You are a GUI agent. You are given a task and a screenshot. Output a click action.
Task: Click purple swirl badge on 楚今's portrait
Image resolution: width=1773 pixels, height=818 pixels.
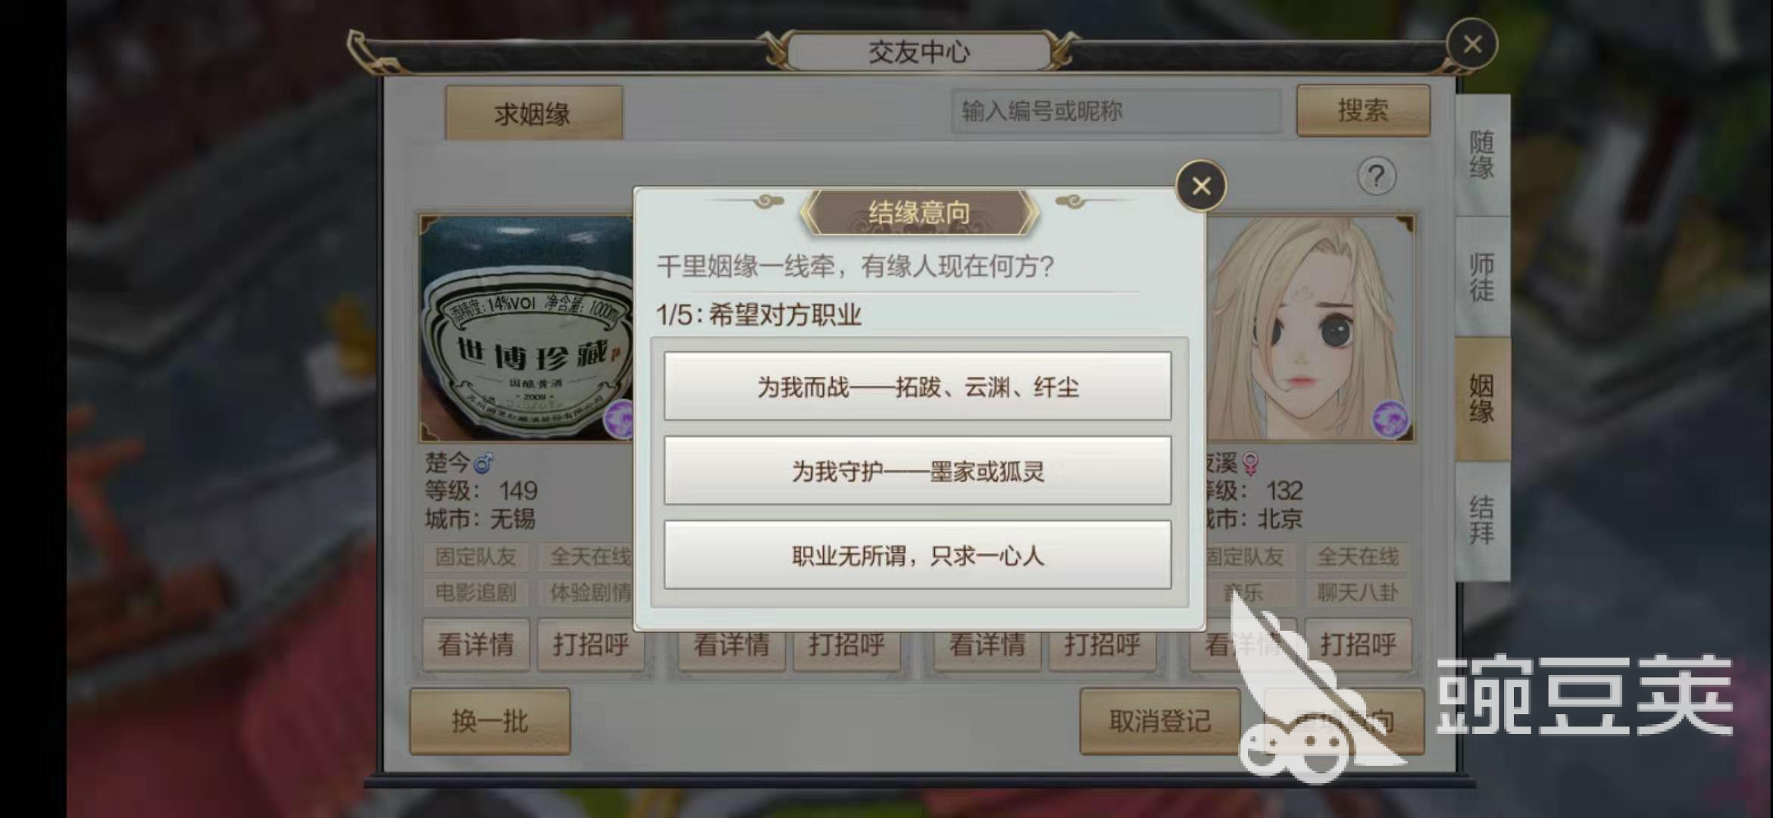pyautogui.click(x=618, y=419)
